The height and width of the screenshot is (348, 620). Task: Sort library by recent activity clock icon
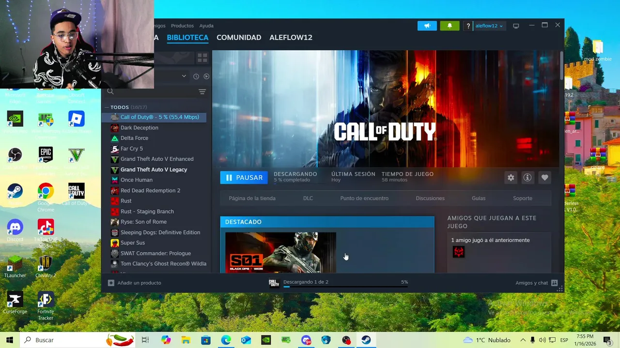[196, 76]
